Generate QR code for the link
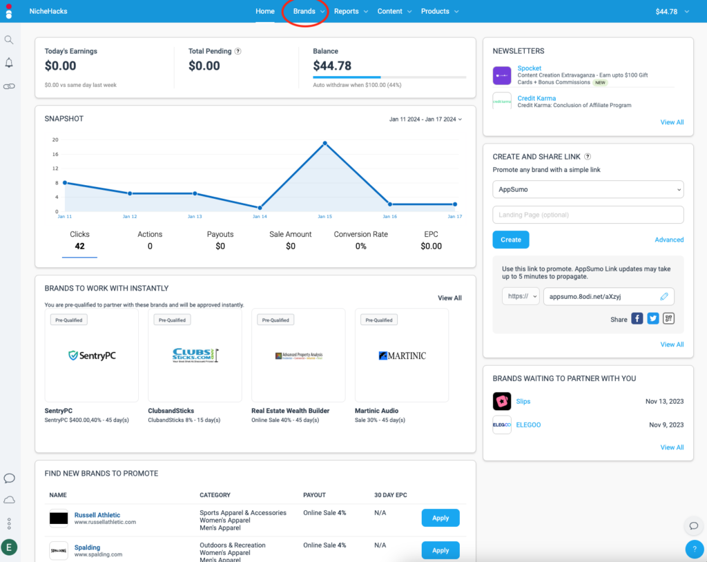Viewport: 707px width, 562px height. [x=668, y=318]
